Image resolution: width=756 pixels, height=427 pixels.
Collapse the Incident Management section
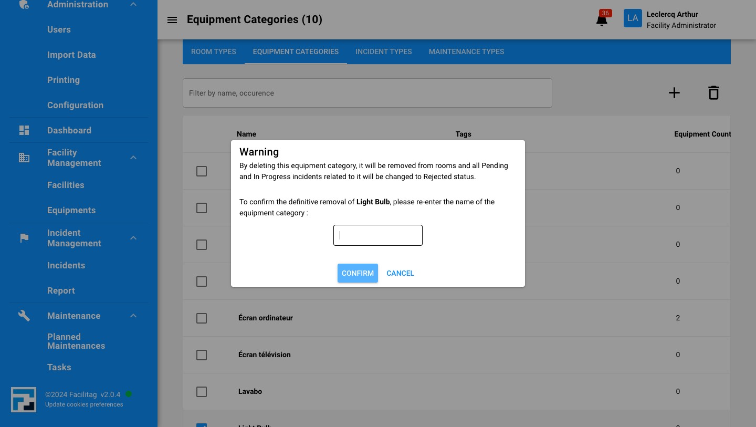click(133, 237)
